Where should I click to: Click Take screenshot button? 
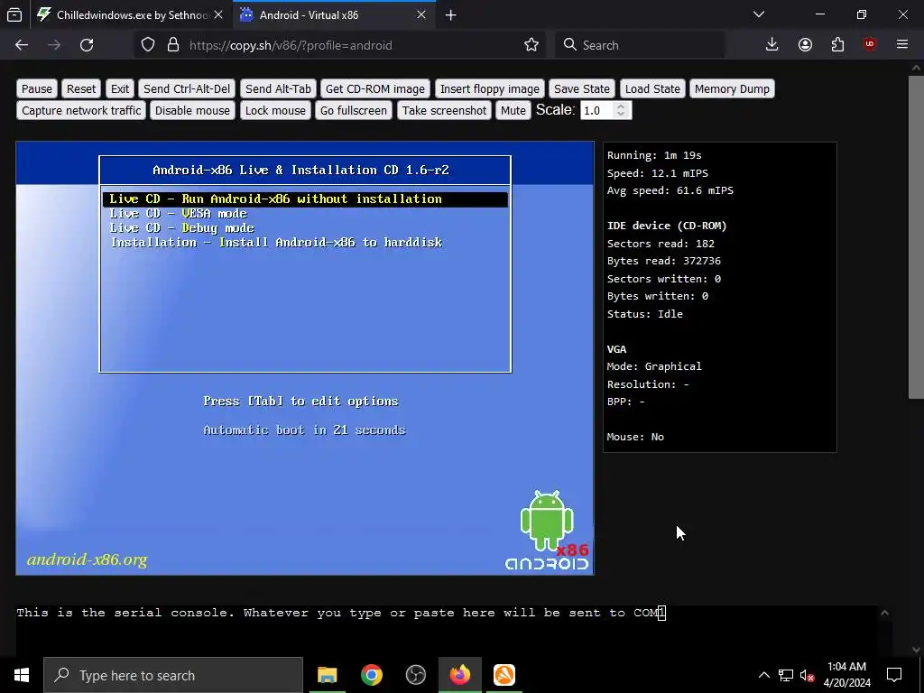tap(444, 111)
